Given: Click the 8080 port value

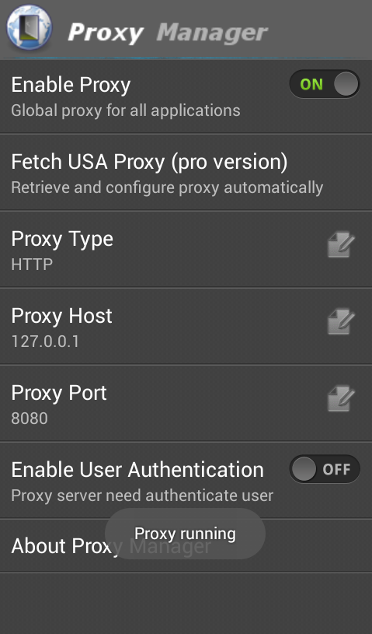Looking at the screenshot, I should pyautogui.click(x=30, y=419).
